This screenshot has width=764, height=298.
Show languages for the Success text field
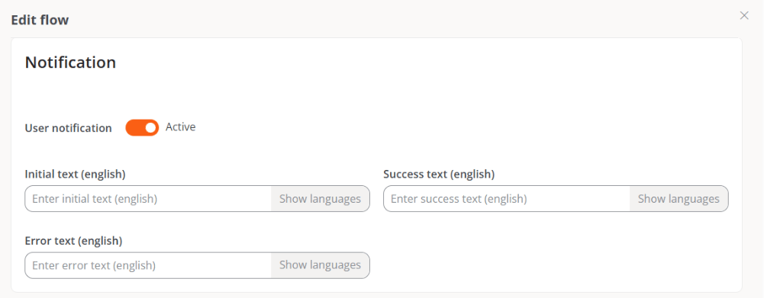point(679,199)
